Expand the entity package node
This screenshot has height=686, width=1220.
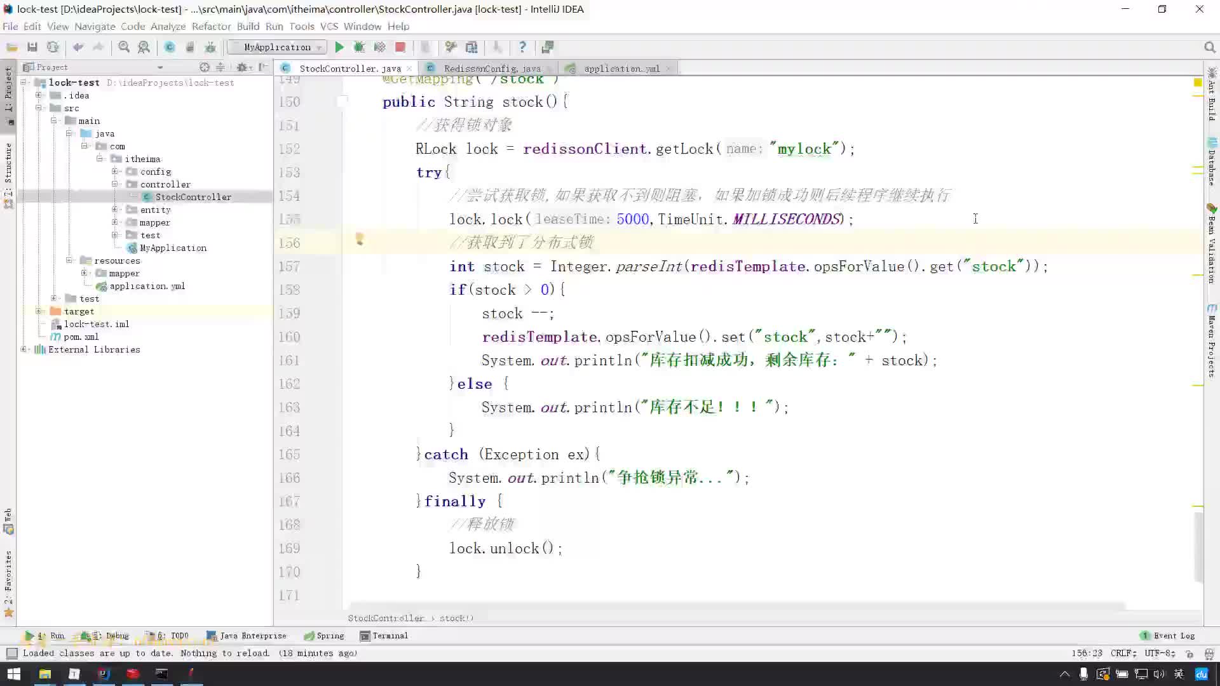pyautogui.click(x=115, y=210)
